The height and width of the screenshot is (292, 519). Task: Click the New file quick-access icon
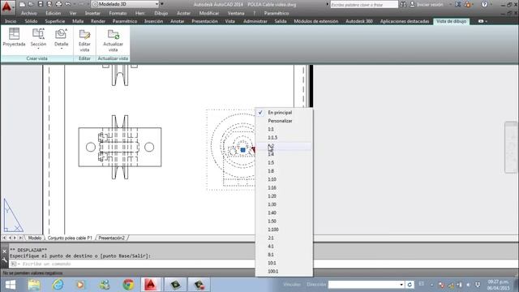click(22, 4)
